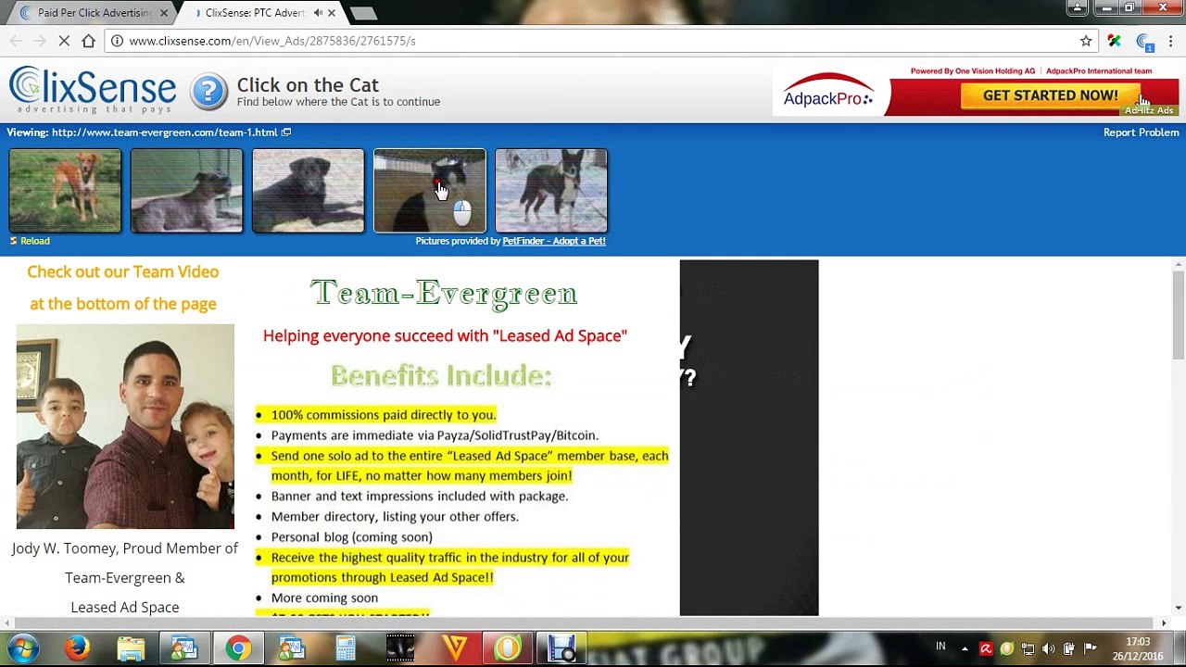
Task: Mute the ClixSense tab audio icon
Action: tap(318, 13)
